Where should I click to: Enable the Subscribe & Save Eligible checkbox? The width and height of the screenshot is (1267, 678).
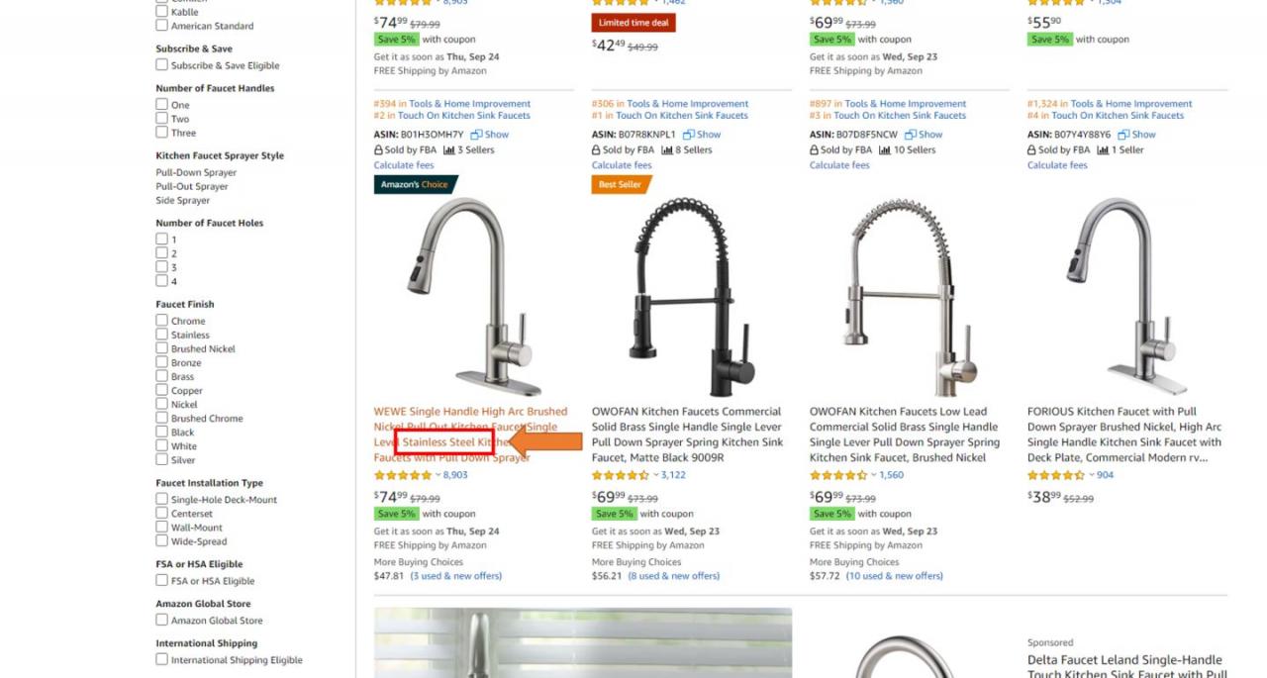click(161, 65)
